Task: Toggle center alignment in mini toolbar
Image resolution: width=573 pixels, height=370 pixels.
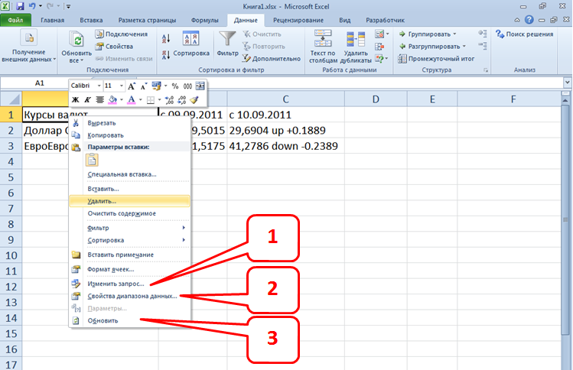Action: click(x=99, y=99)
